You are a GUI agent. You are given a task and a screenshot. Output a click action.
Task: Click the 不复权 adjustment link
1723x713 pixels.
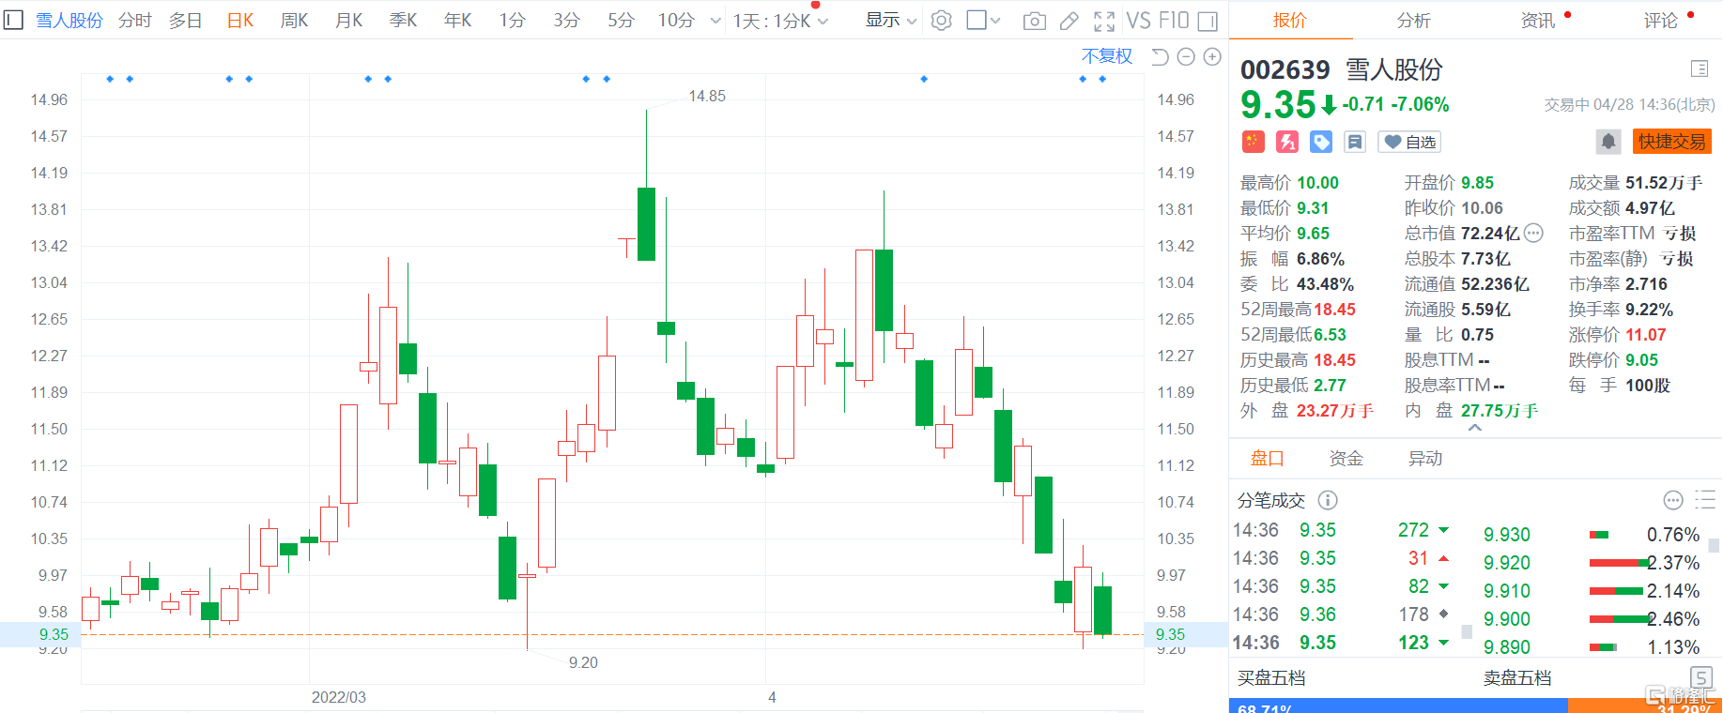[x=1106, y=56]
